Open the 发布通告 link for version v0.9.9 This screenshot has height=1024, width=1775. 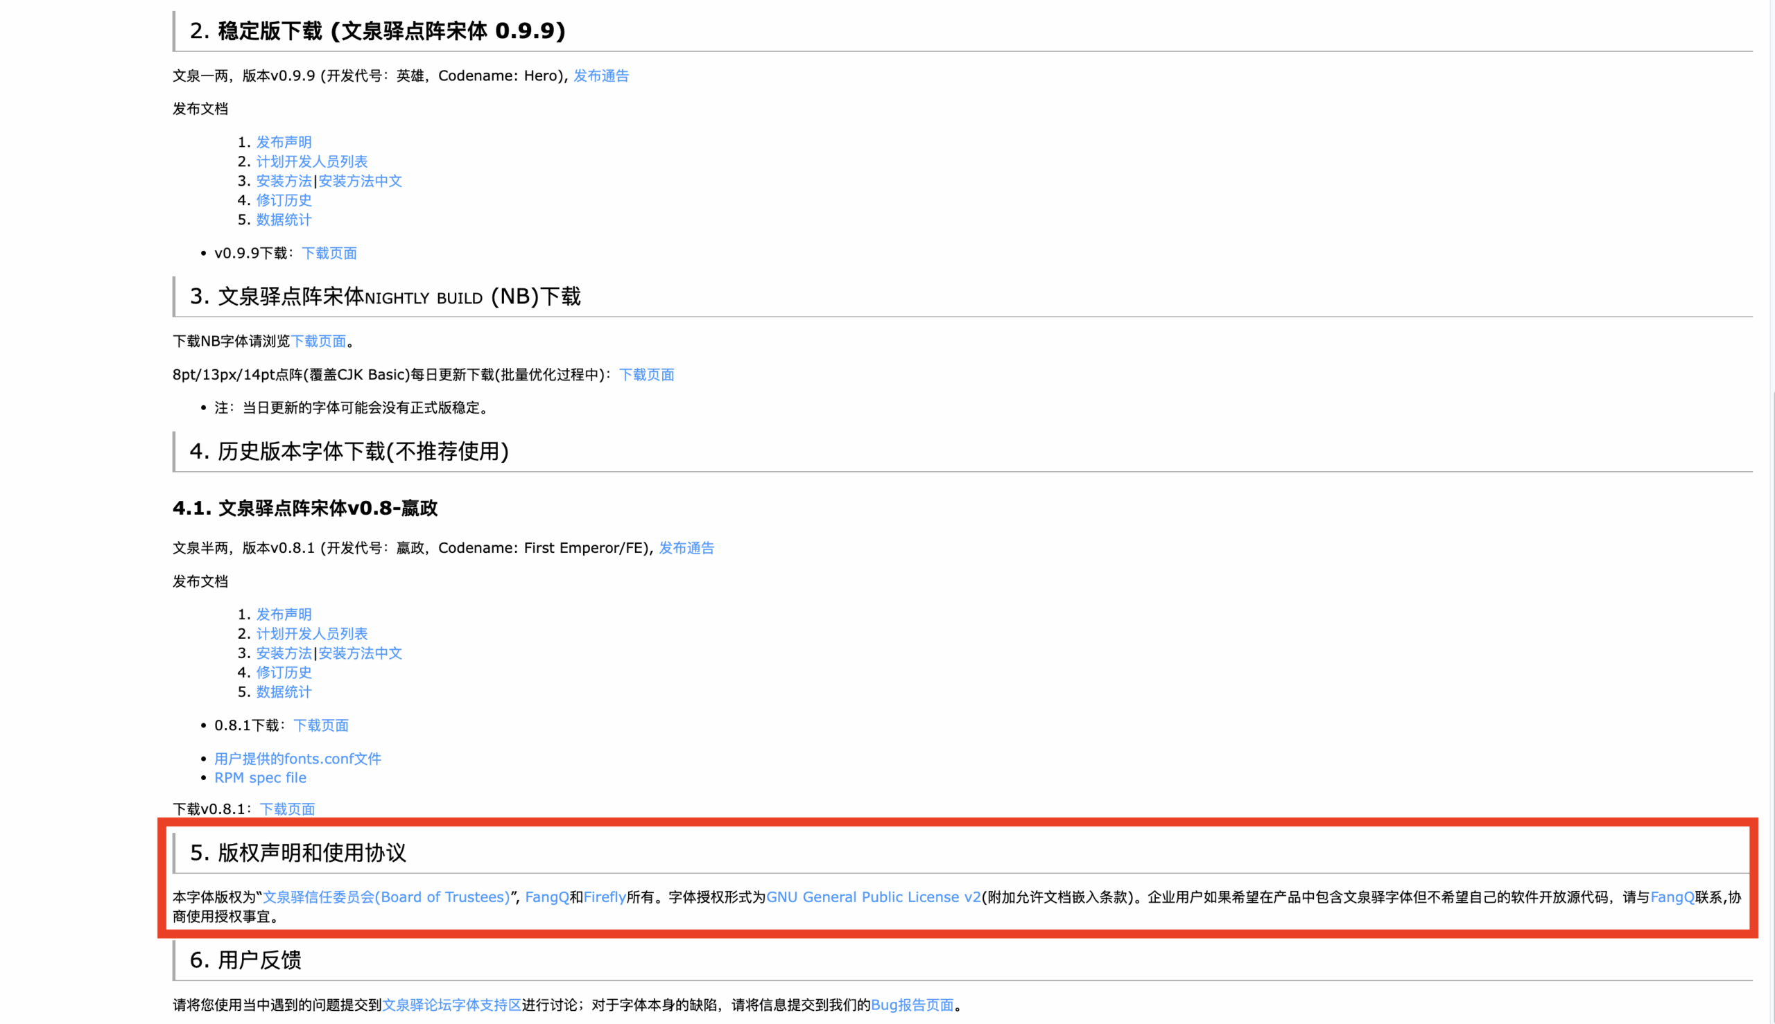602,76
